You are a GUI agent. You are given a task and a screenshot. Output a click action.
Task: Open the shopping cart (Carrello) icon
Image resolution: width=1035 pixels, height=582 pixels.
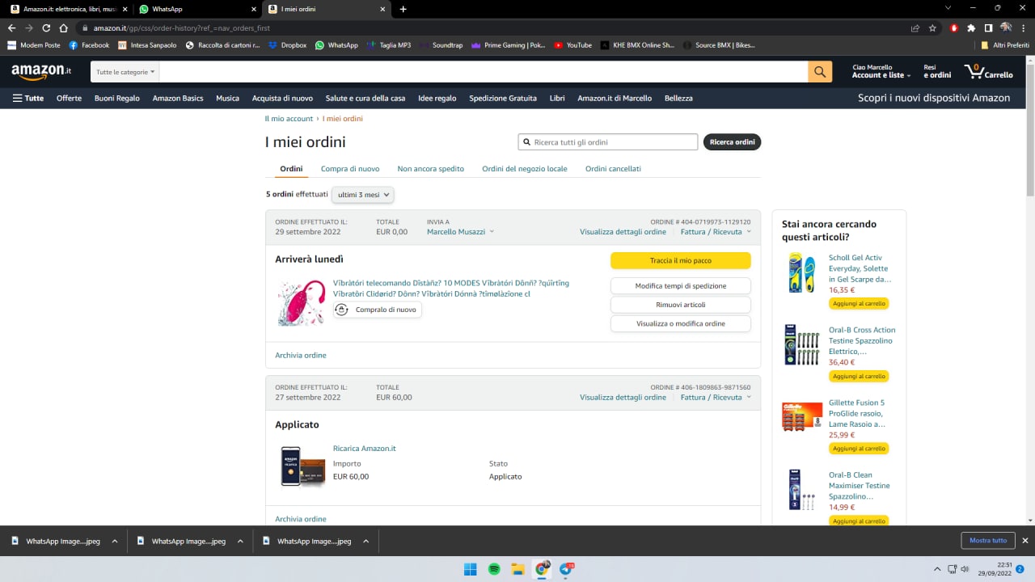(987, 72)
